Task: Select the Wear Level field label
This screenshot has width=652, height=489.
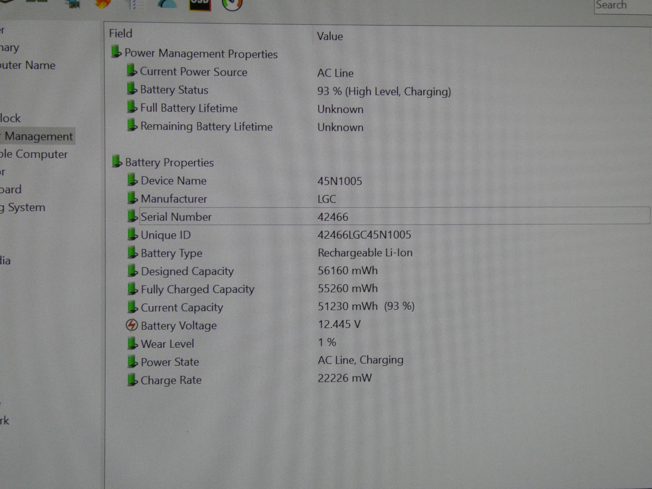Action: 167,344
